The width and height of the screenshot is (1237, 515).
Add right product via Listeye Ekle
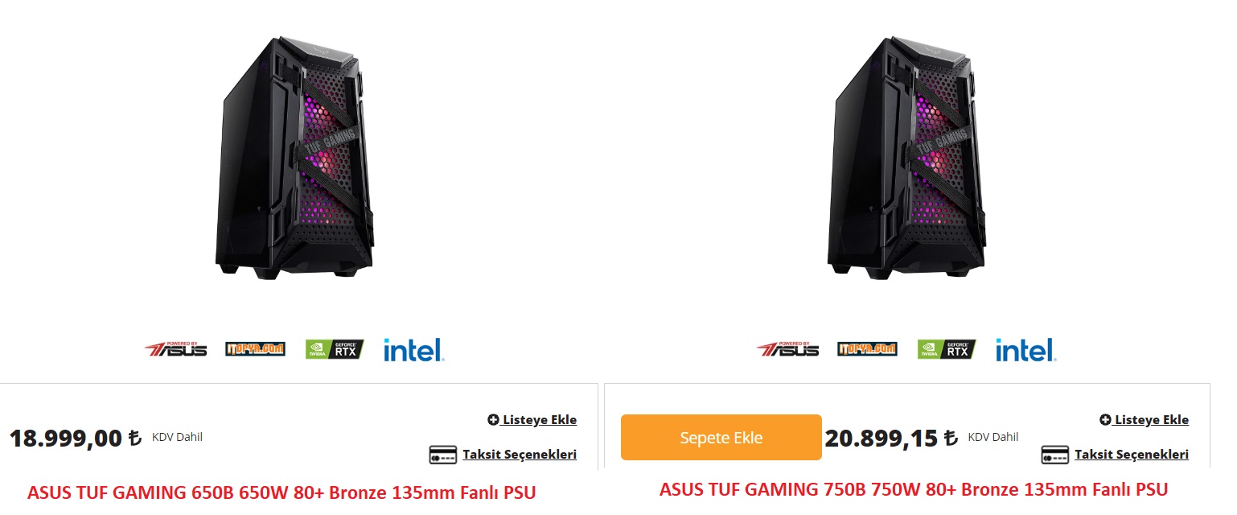coord(1145,420)
